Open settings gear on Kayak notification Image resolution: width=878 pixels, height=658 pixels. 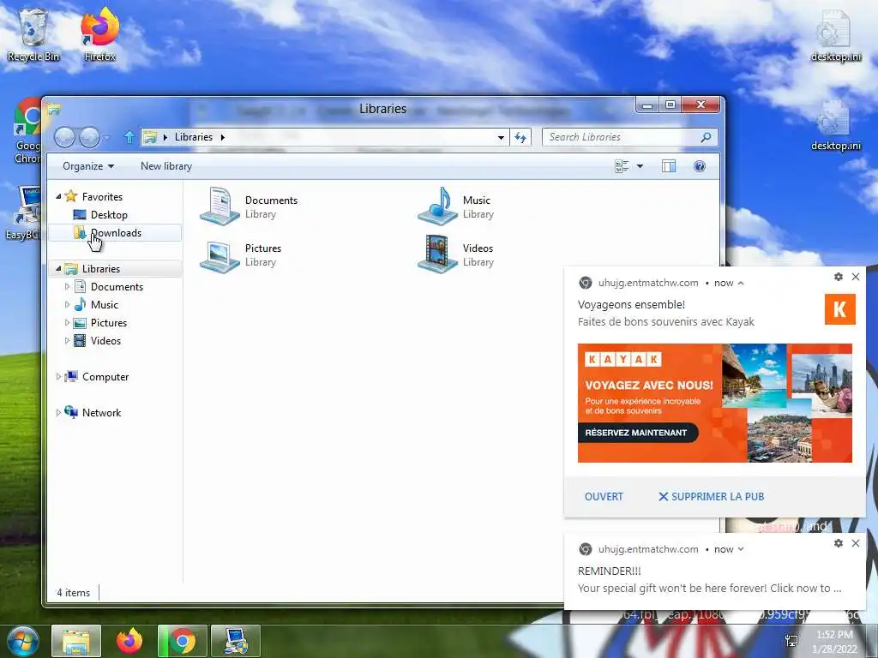pos(839,277)
